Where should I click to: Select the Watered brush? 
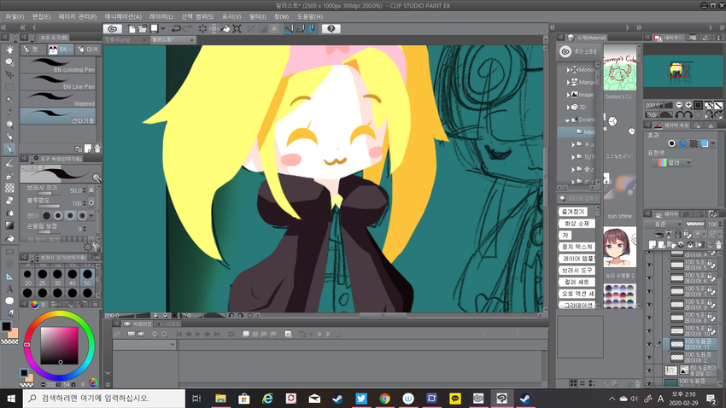tap(58, 99)
